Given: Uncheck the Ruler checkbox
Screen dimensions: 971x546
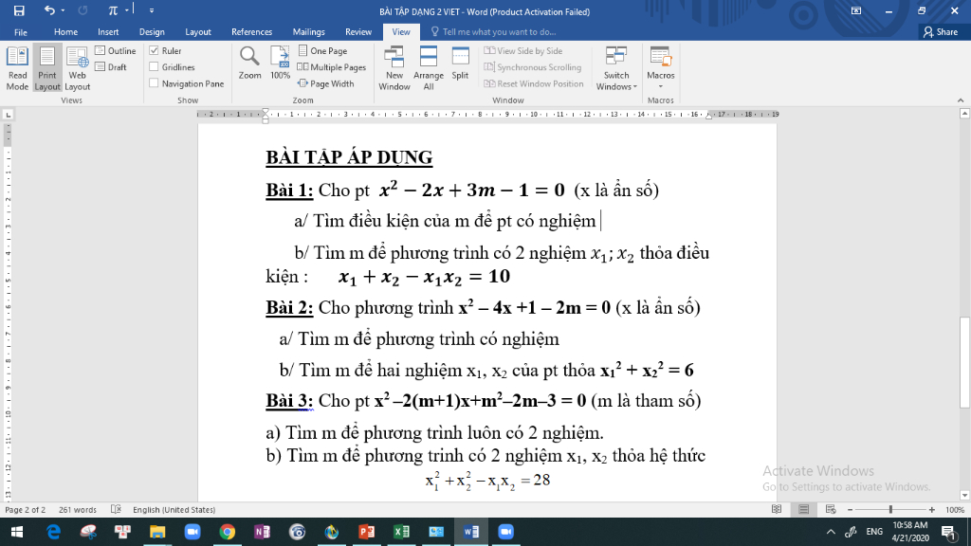Looking at the screenshot, I should pos(155,51).
